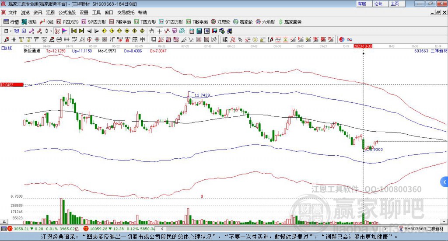Open the 板块 sector view
This screenshot has width=448, height=241.
click(x=29, y=22)
